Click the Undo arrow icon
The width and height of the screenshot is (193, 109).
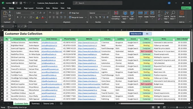[x=25, y=3]
